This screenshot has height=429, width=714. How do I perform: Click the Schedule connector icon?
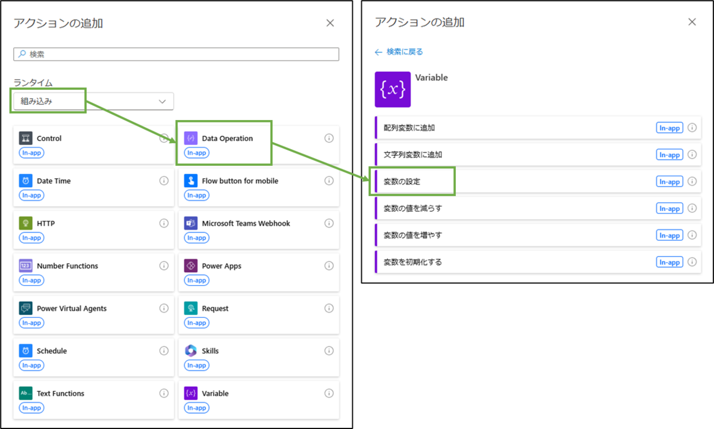tap(26, 351)
